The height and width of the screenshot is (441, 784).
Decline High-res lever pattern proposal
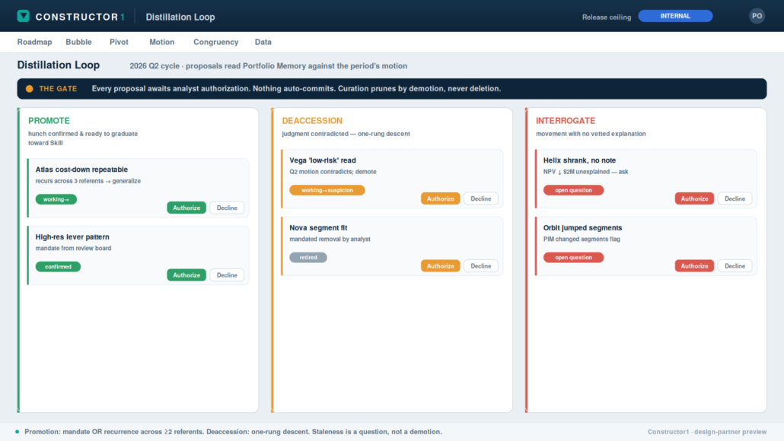[x=227, y=275]
